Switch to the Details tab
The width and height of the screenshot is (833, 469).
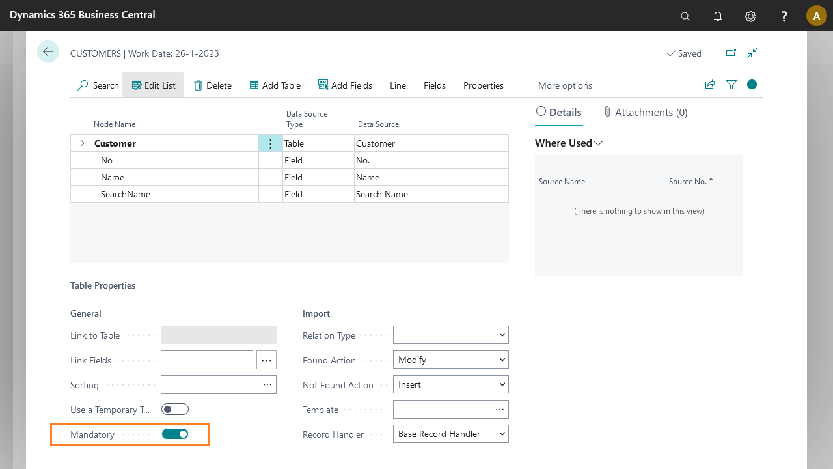[x=558, y=113]
